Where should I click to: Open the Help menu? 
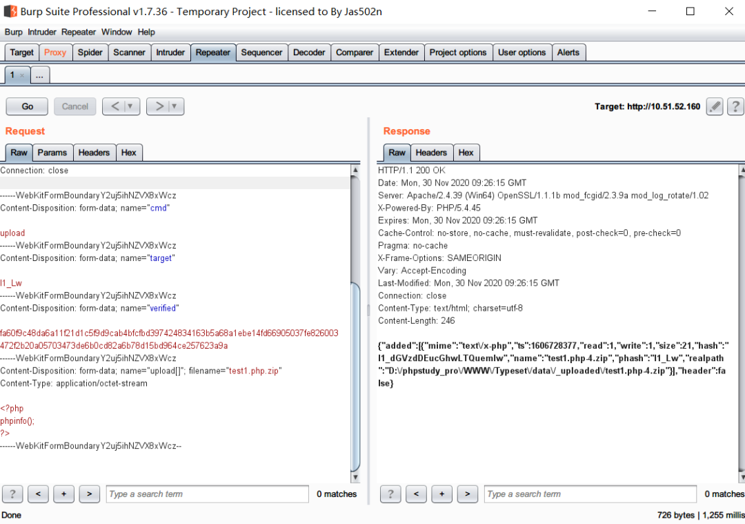tap(146, 32)
